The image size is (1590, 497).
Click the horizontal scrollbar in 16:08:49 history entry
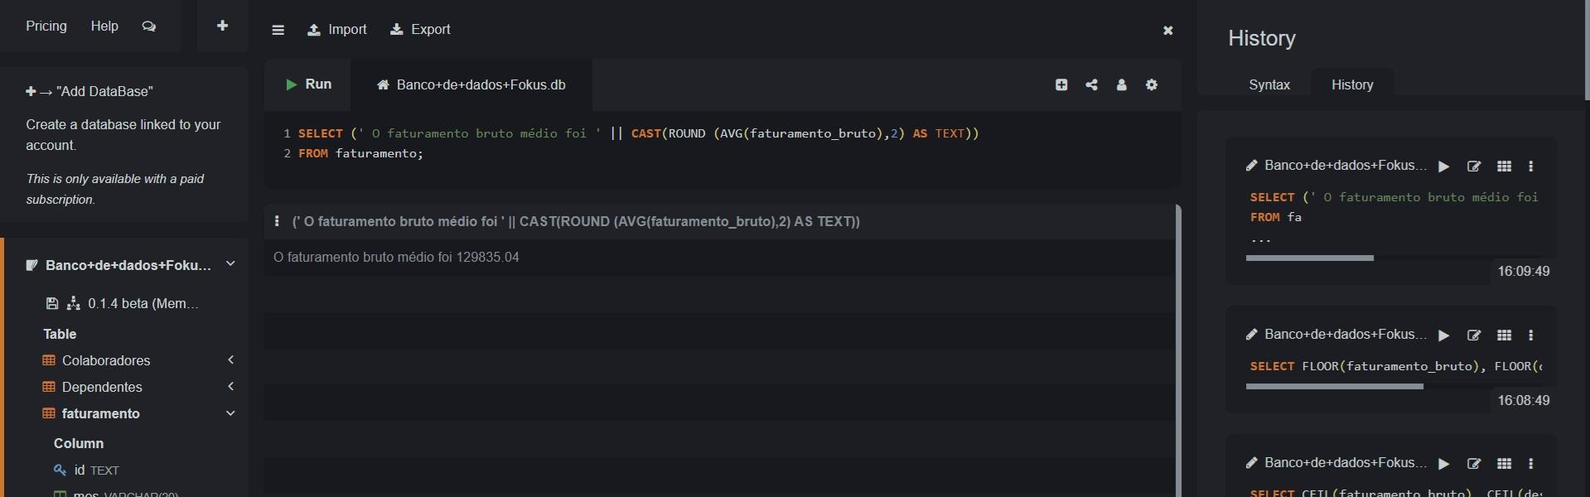1334,387
